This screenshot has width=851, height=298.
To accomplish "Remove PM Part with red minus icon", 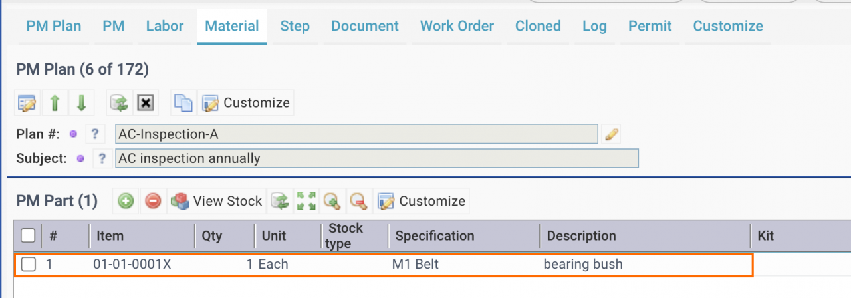I will click(x=153, y=201).
